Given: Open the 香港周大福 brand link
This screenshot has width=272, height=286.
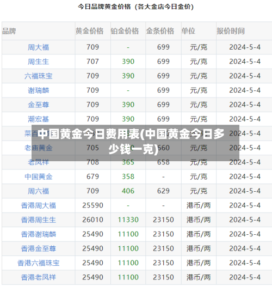Looking at the screenshot, I should click(x=38, y=205).
